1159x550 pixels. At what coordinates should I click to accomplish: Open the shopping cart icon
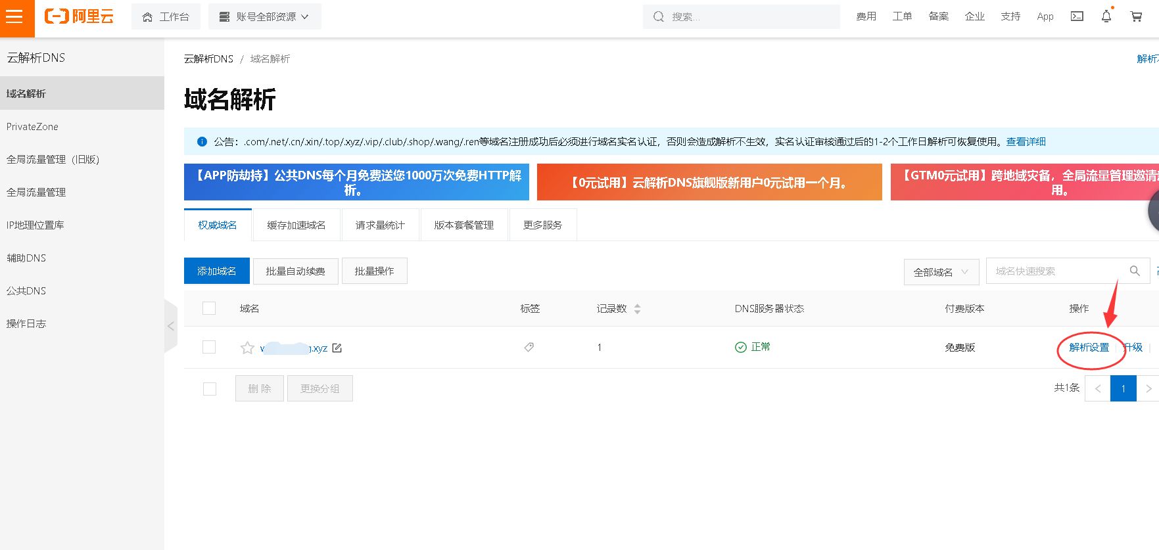point(1136,16)
